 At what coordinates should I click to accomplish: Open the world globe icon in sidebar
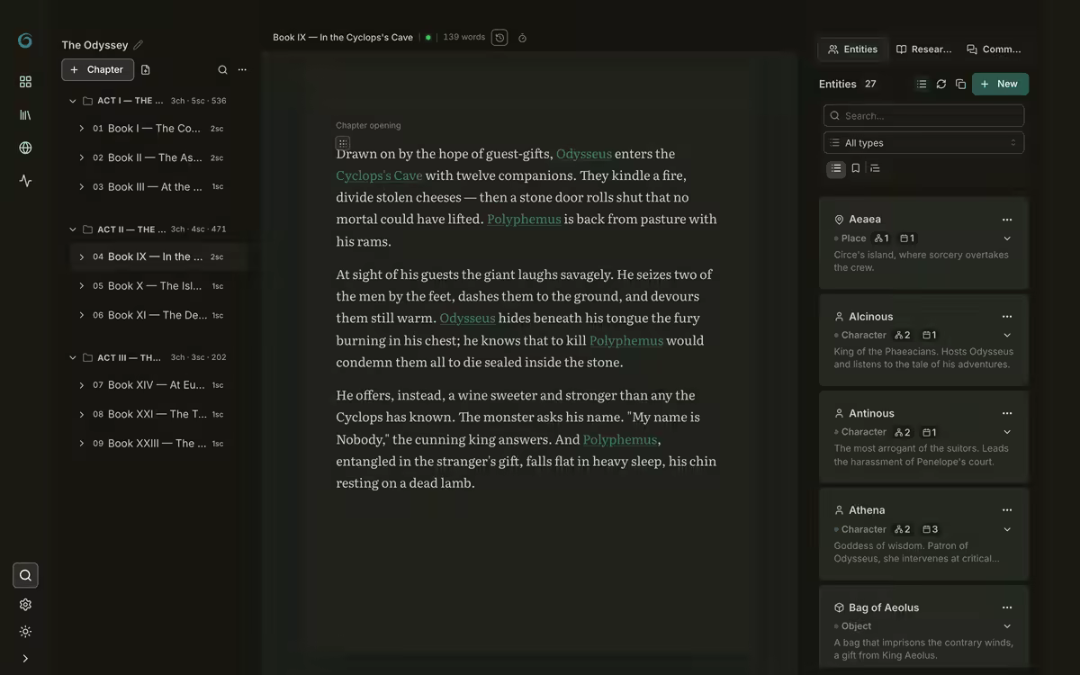pyautogui.click(x=25, y=148)
